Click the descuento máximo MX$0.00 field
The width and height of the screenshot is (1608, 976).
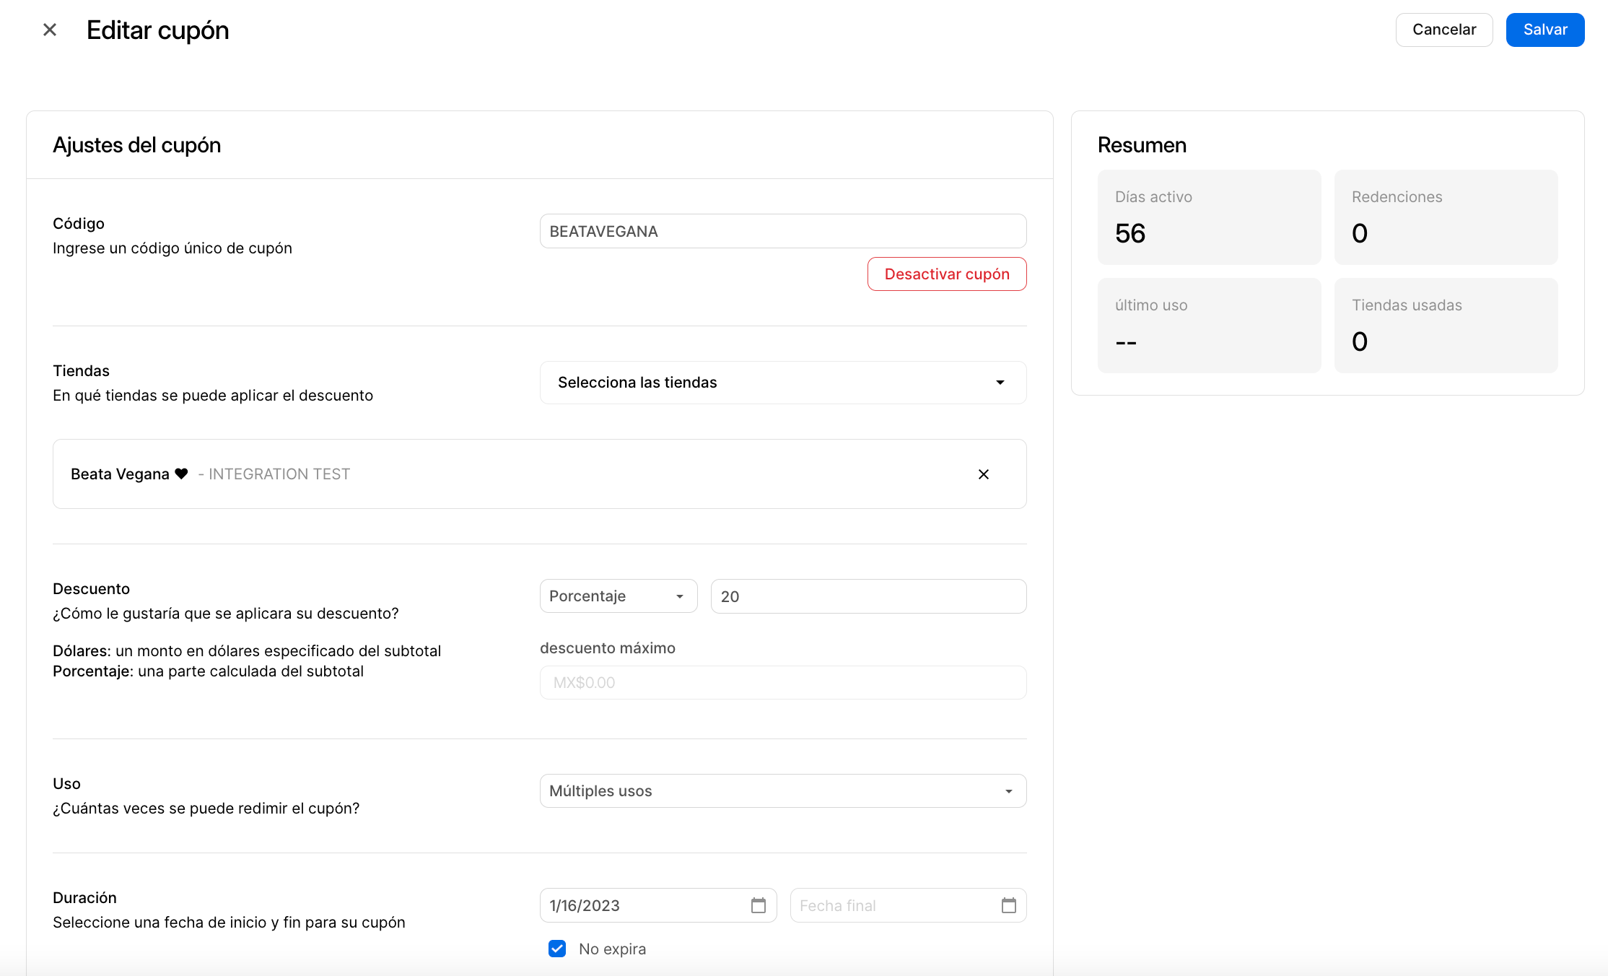click(x=782, y=681)
